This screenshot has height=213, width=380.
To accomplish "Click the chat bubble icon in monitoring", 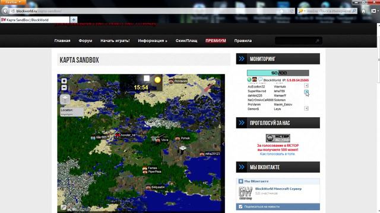I will pos(260,79).
